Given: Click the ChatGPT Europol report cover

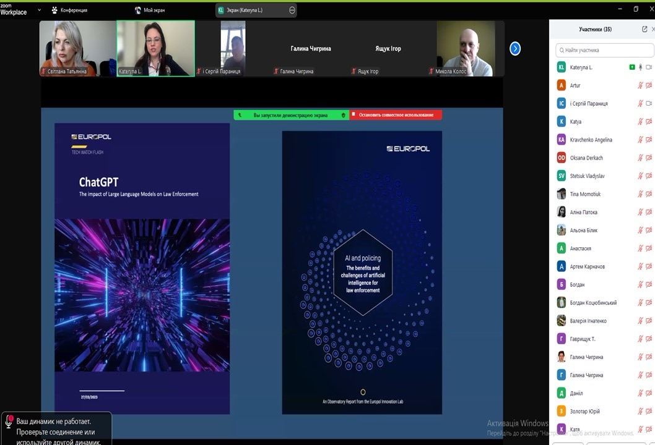Looking at the screenshot, I should (142, 269).
